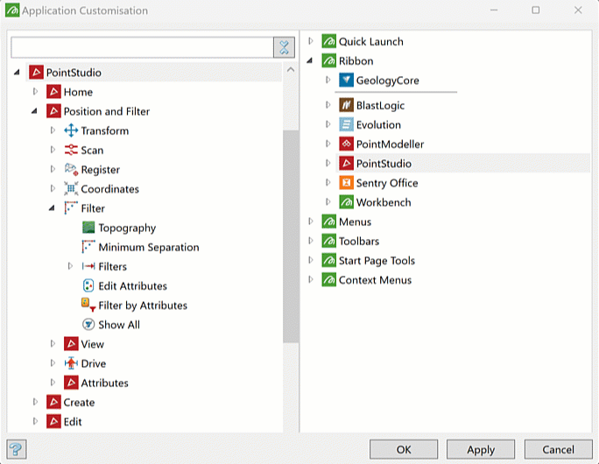Click the green Workbench icon
599x464 pixels.
pyautogui.click(x=346, y=202)
